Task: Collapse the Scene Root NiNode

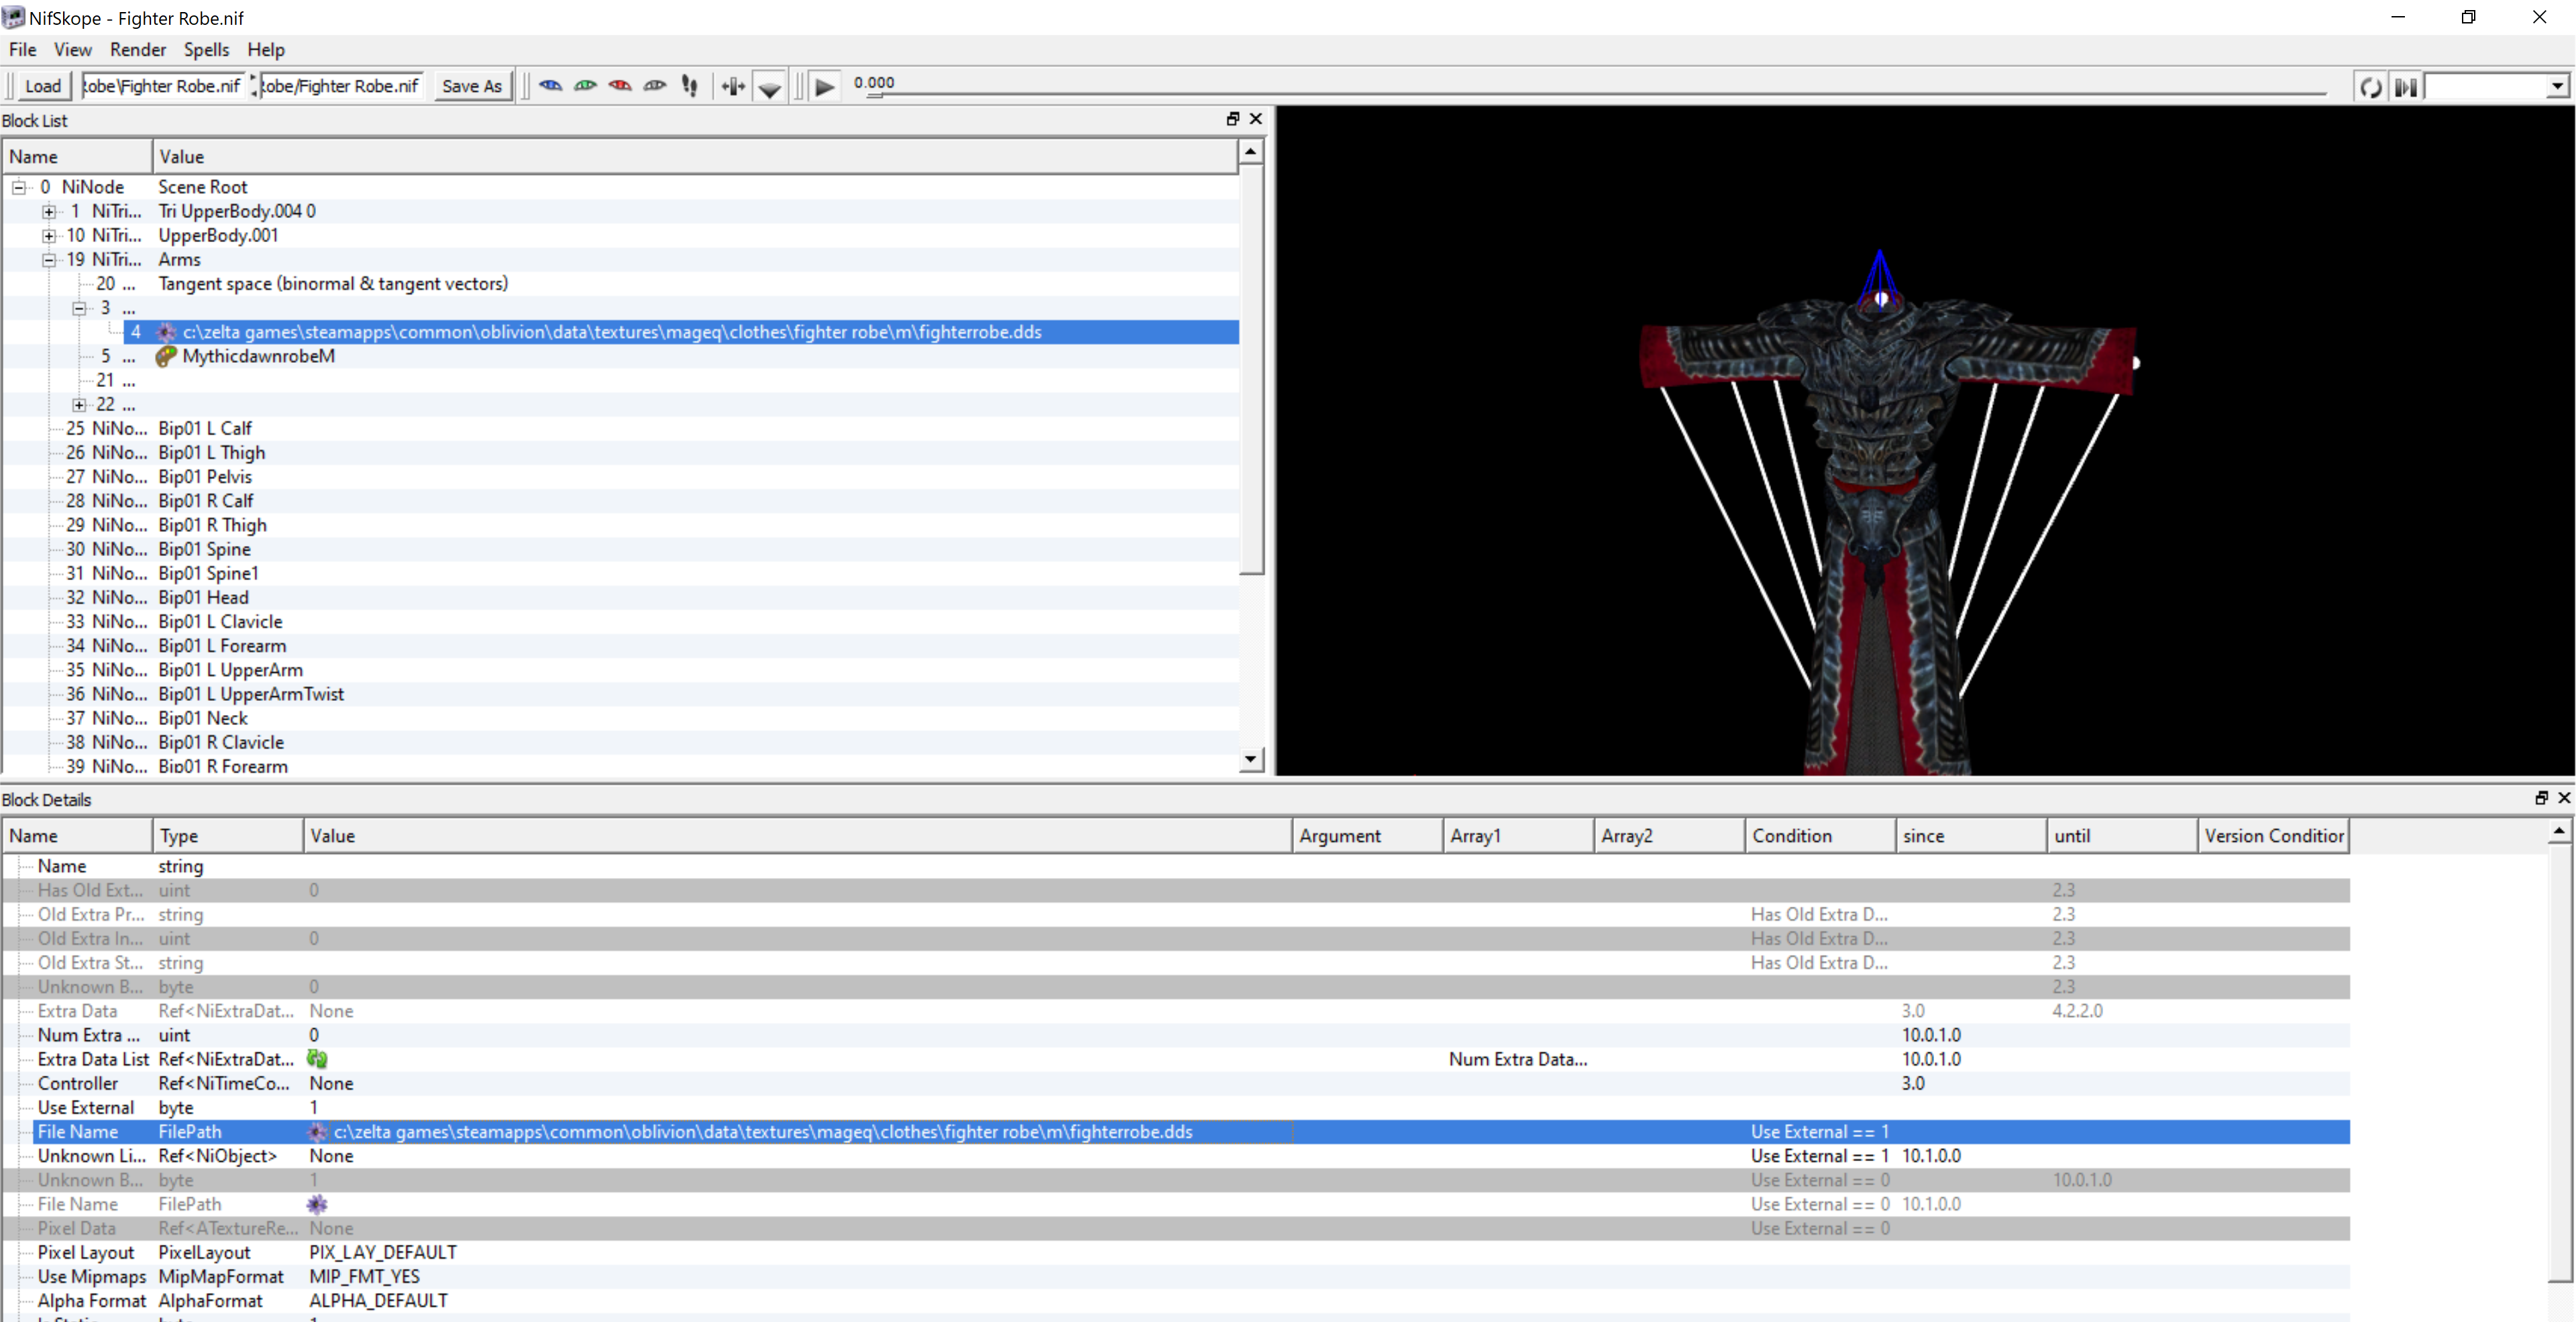Action: (19, 187)
